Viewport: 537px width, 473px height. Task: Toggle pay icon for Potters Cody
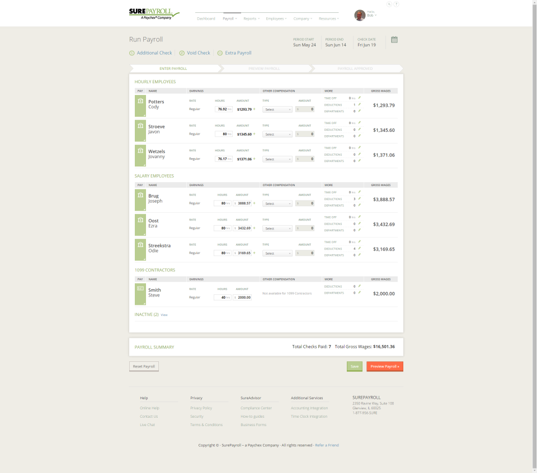(140, 106)
